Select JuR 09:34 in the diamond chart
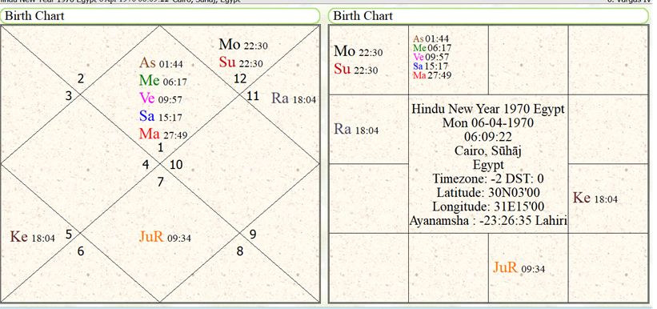The image size is (657, 309). tap(165, 236)
